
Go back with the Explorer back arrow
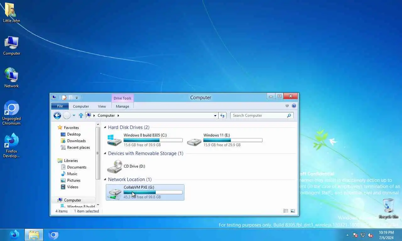[x=57, y=115]
